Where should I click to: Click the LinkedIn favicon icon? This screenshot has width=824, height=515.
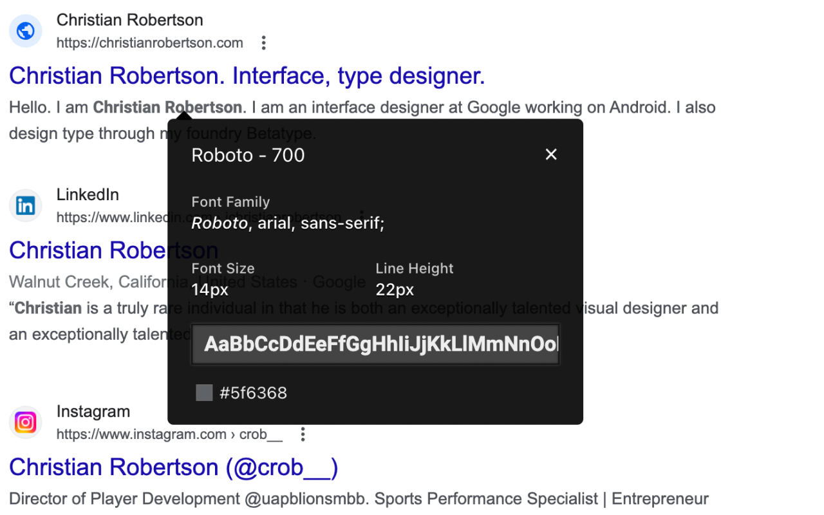pyautogui.click(x=26, y=206)
